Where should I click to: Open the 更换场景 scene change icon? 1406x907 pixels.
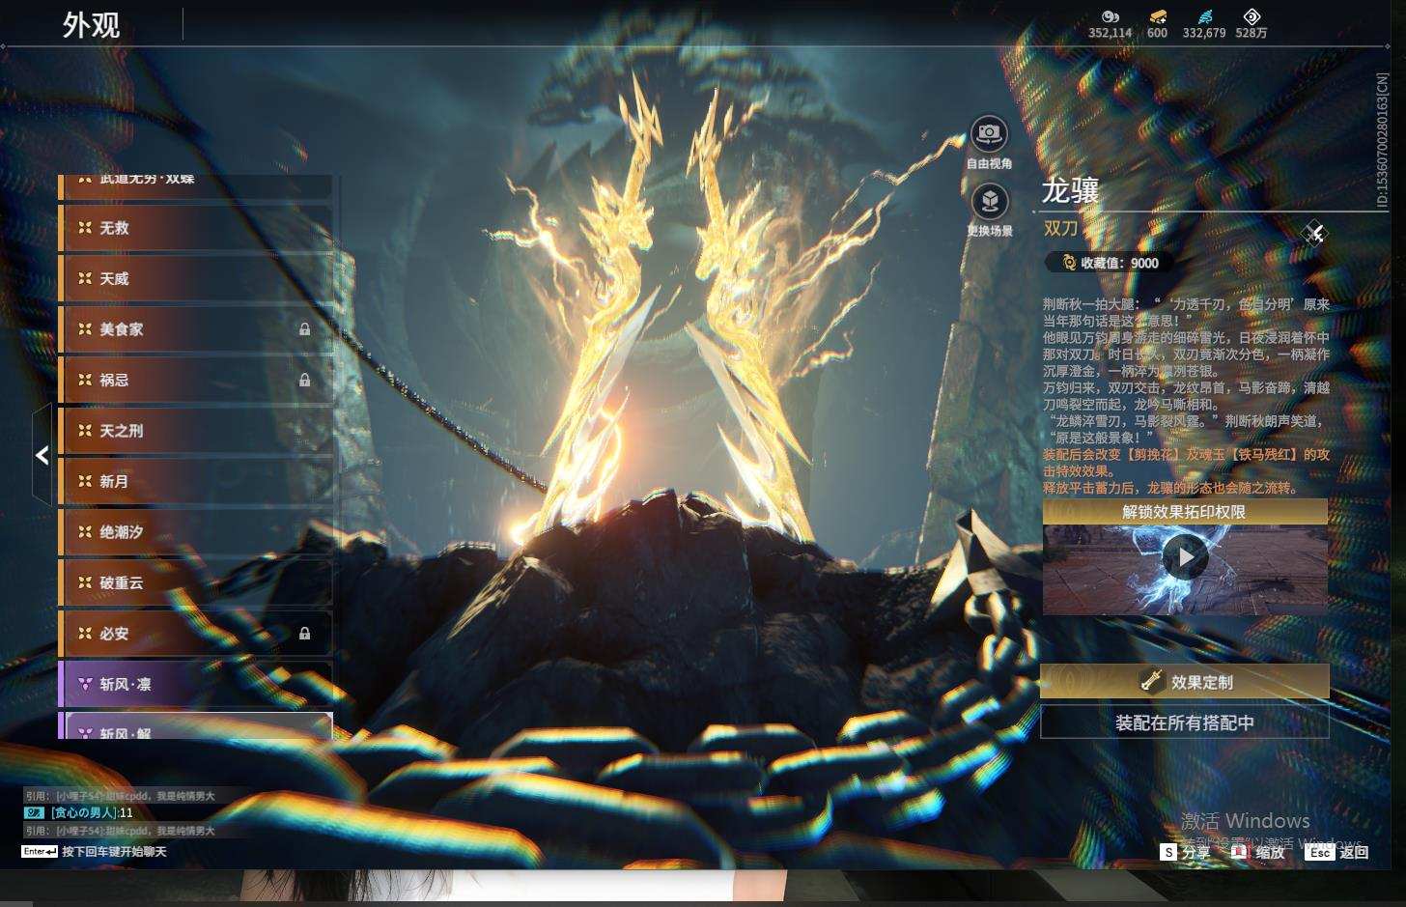[989, 202]
